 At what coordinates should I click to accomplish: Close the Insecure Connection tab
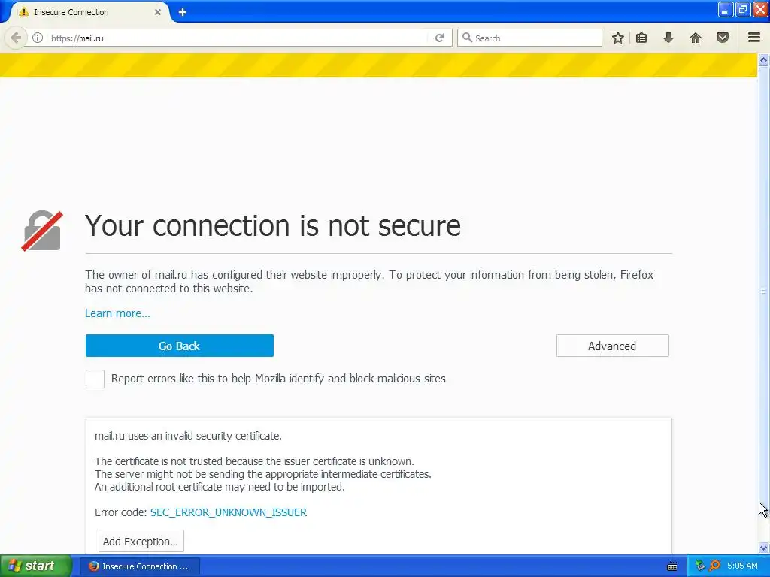[x=158, y=12]
